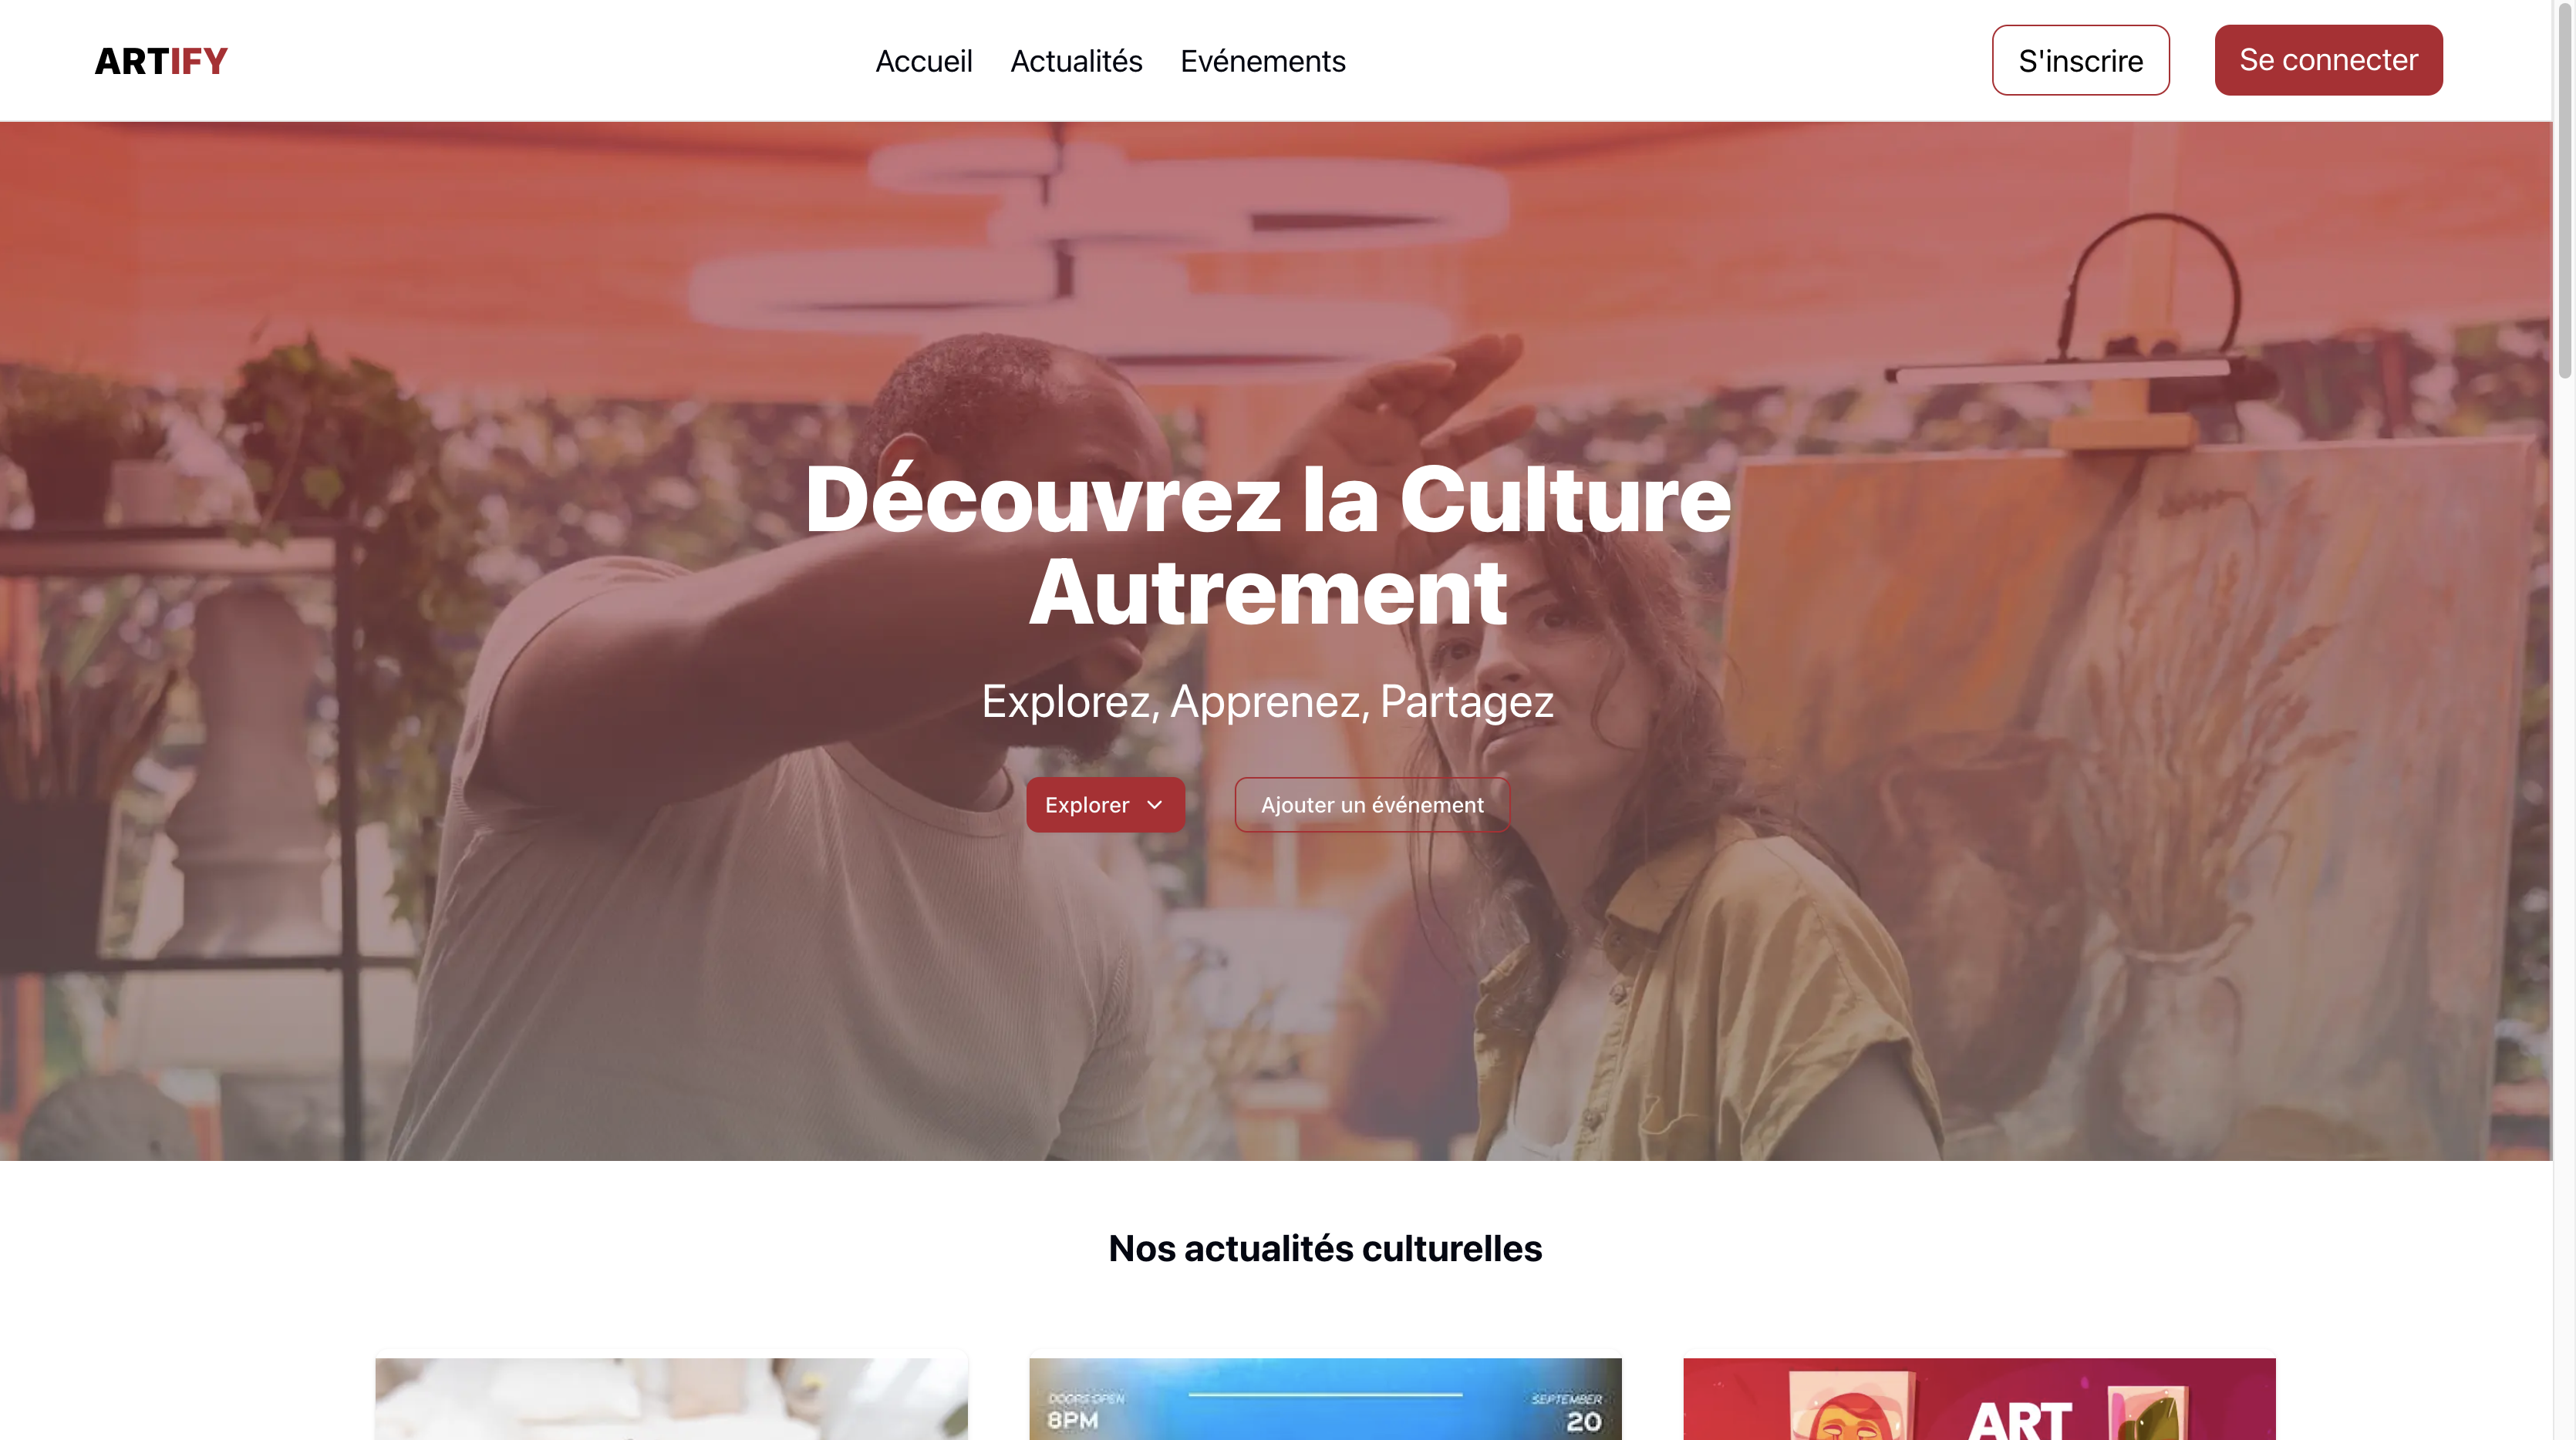
Task: Click the S'inscrire button
Action: 2080,60
